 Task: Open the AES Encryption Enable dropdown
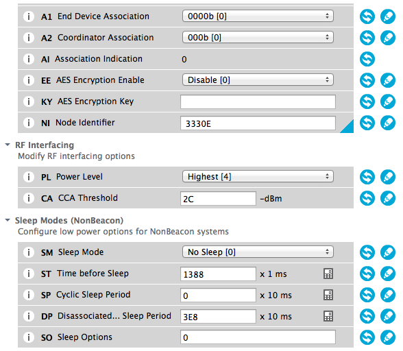click(x=258, y=80)
